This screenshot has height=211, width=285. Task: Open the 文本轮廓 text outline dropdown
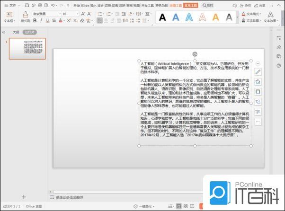click(251, 21)
